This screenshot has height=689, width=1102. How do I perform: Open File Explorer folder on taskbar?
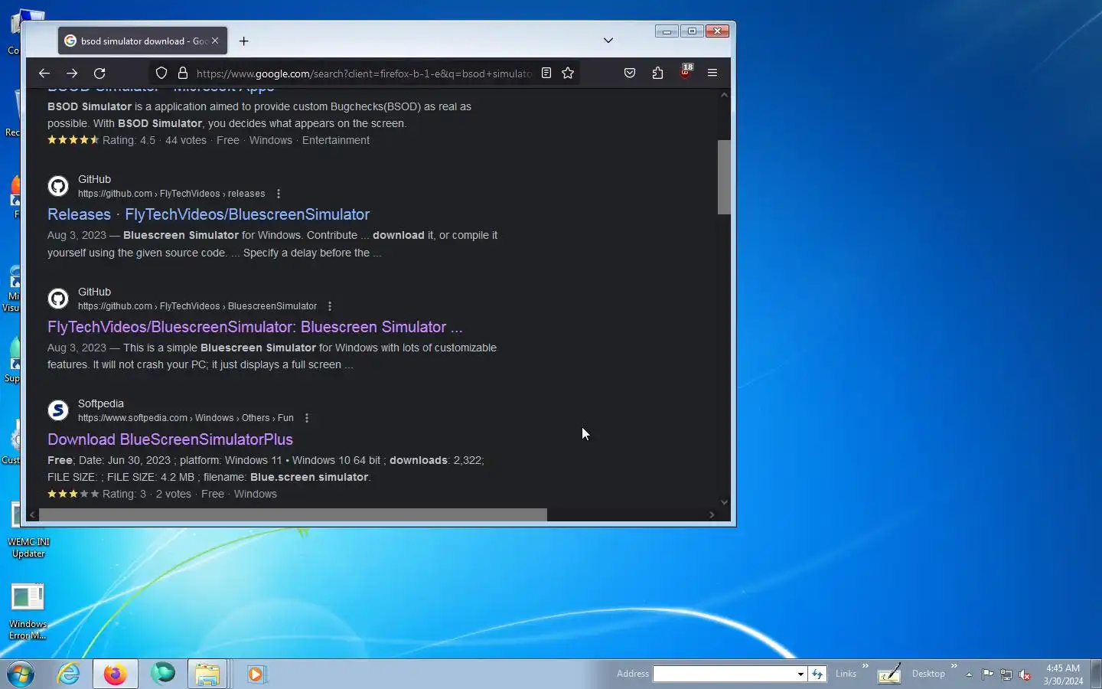[x=207, y=674]
